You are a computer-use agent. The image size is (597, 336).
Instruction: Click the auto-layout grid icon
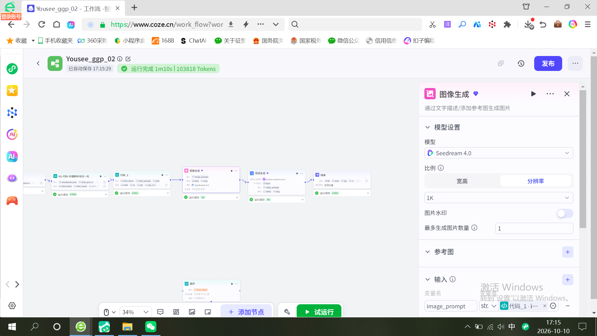point(176,312)
